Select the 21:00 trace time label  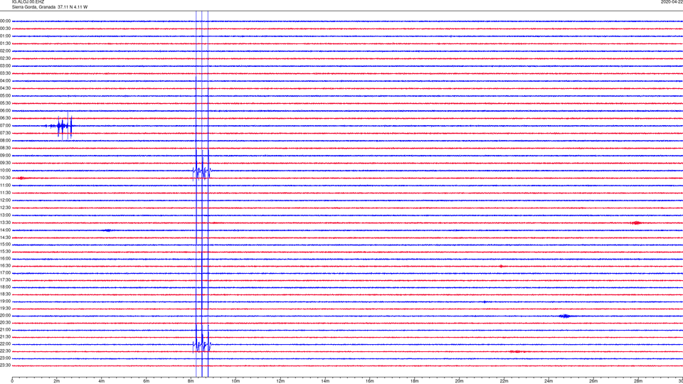point(5,330)
